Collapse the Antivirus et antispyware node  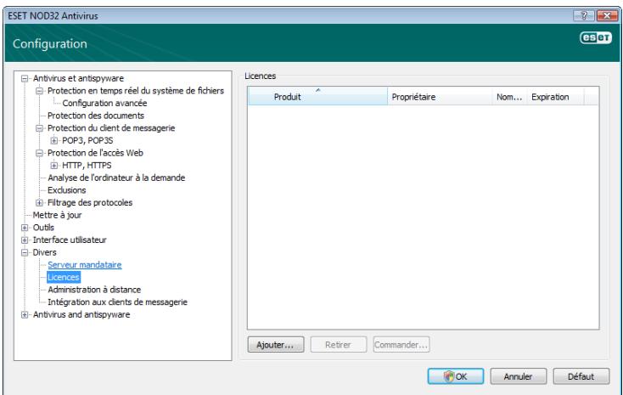25,78
